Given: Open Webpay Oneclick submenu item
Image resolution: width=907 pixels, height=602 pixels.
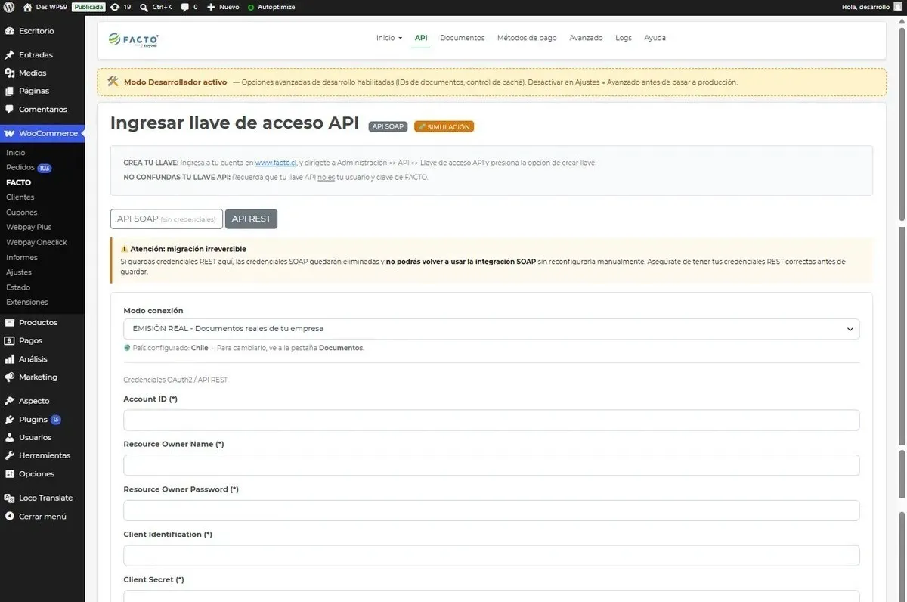Looking at the screenshot, I should pyautogui.click(x=36, y=242).
